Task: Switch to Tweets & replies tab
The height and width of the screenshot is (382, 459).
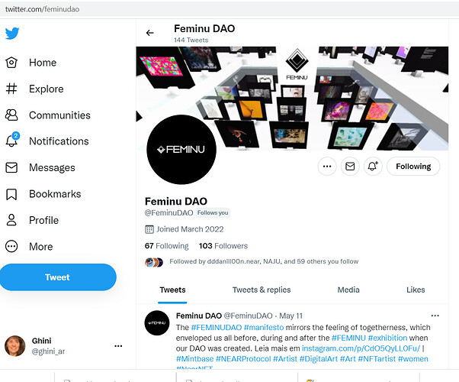Action: click(261, 290)
